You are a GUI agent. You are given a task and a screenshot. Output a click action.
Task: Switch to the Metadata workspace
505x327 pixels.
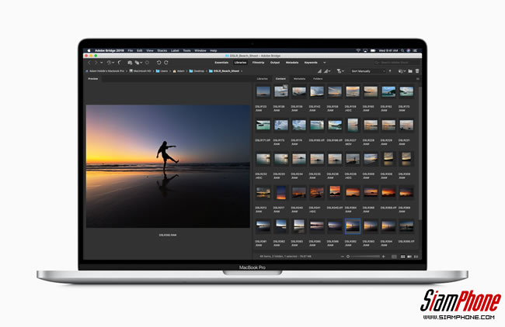pyautogui.click(x=292, y=63)
